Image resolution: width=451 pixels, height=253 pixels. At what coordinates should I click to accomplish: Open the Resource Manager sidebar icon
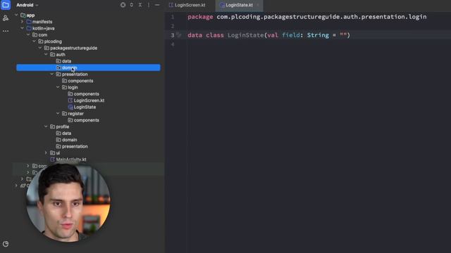(6, 18)
